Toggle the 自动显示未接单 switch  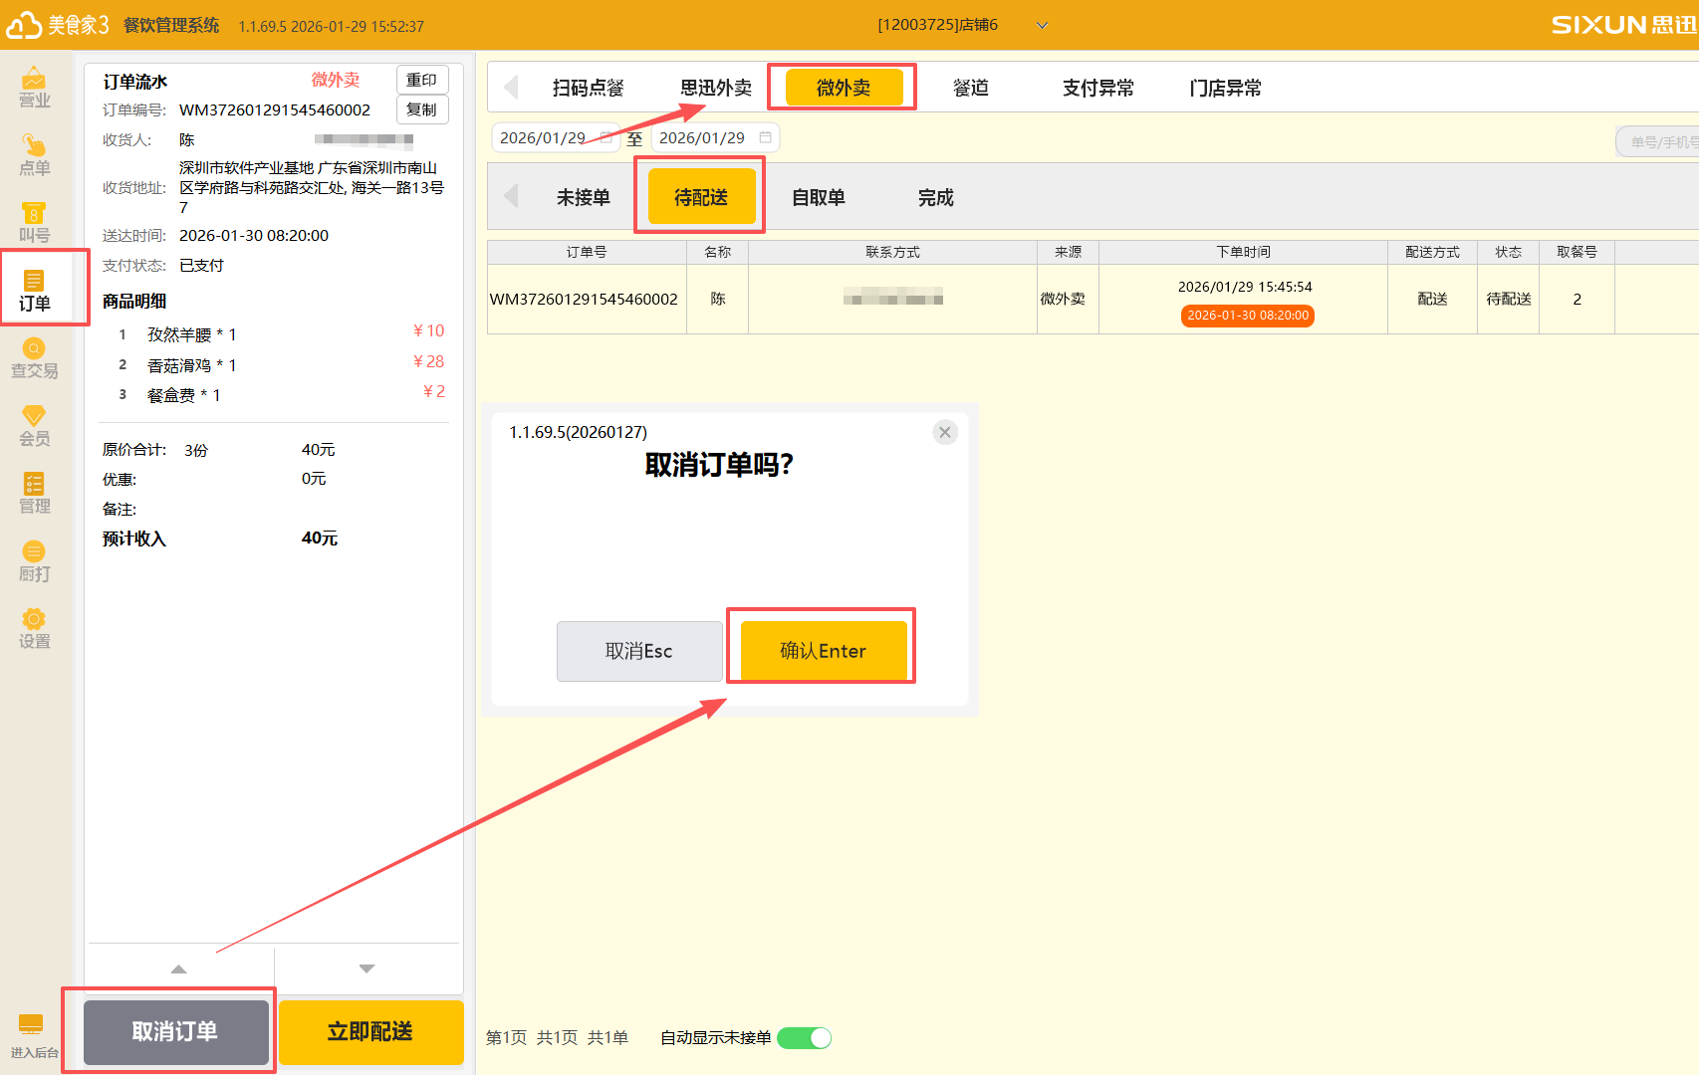(x=804, y=1038)
